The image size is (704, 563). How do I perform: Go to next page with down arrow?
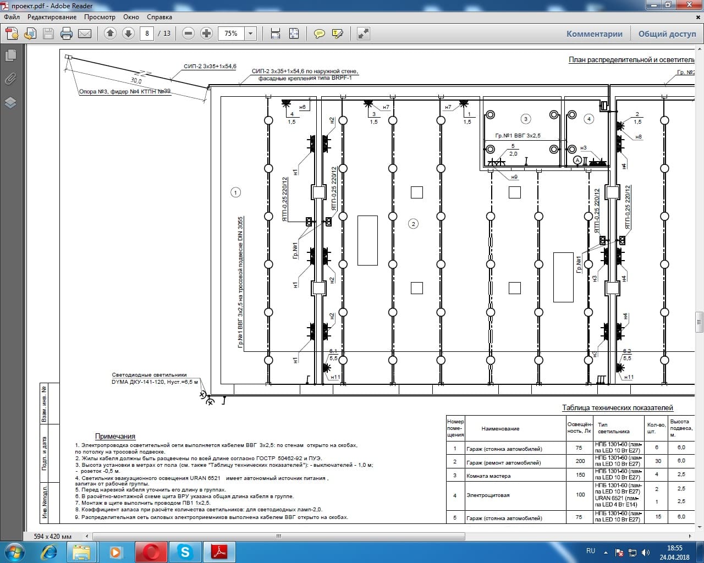[x=128, y=34]
